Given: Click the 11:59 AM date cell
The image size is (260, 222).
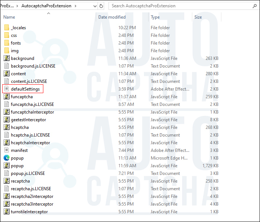Looking at the screenshot, I should (127, 166).
